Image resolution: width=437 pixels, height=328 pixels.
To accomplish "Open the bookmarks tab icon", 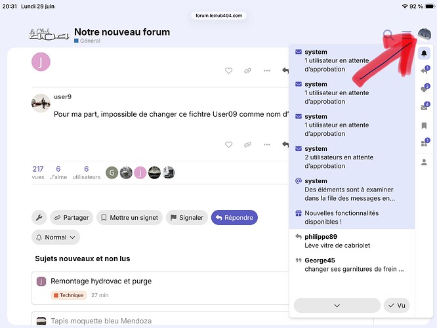I will 424,126.
